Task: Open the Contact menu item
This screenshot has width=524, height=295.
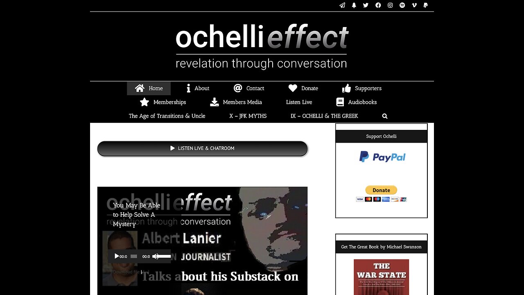Action: (x=249, y=88)
